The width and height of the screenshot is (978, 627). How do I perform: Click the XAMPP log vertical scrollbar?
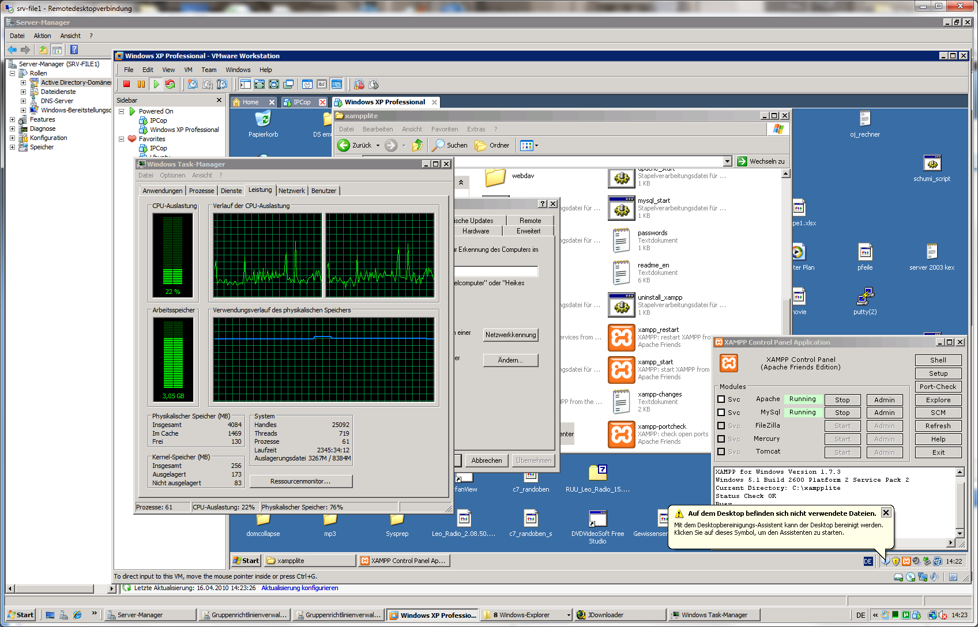pos(960,503)
